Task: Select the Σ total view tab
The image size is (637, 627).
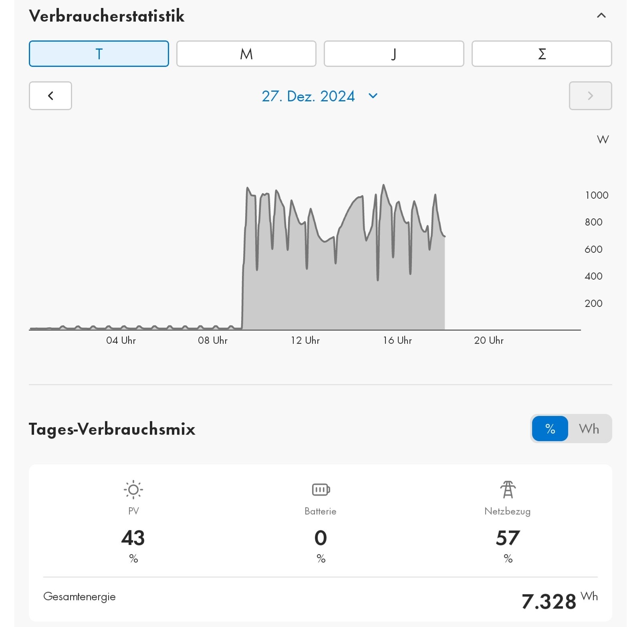Action: coord(542,54)
